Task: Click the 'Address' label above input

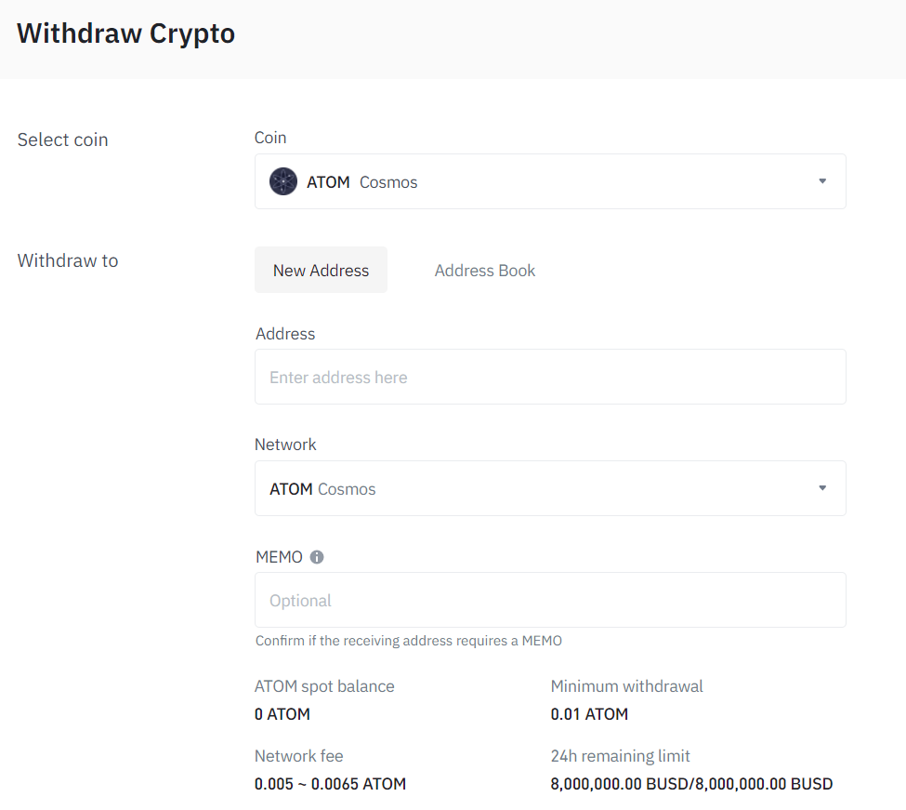Action: coord(285,334)
